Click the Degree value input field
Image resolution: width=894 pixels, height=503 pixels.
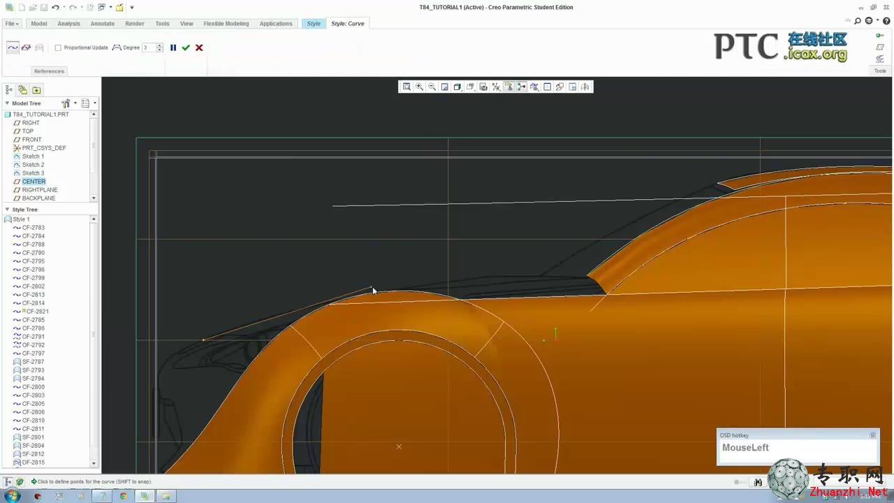149,48
